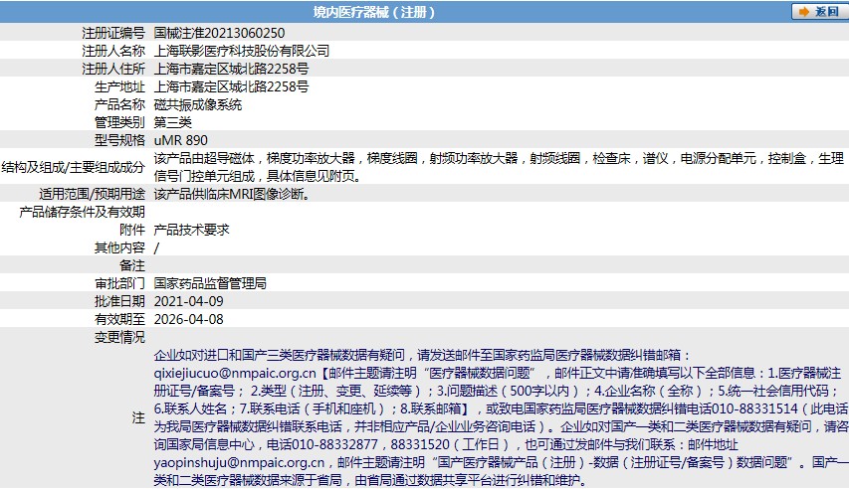Select company name 上海联影医疗科技股份有限公司

(x=242, y=51)
